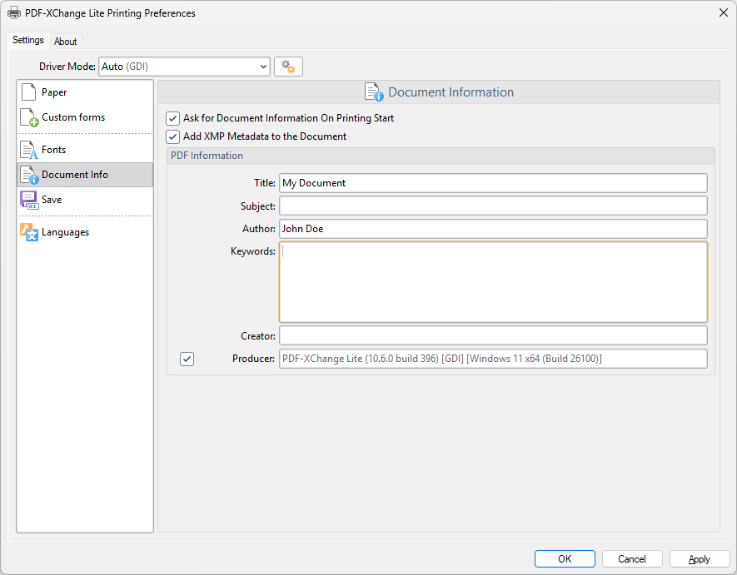Disable Ask for Document Information On Printing Start
Viewport: 737px width, 575px height.
173,118
